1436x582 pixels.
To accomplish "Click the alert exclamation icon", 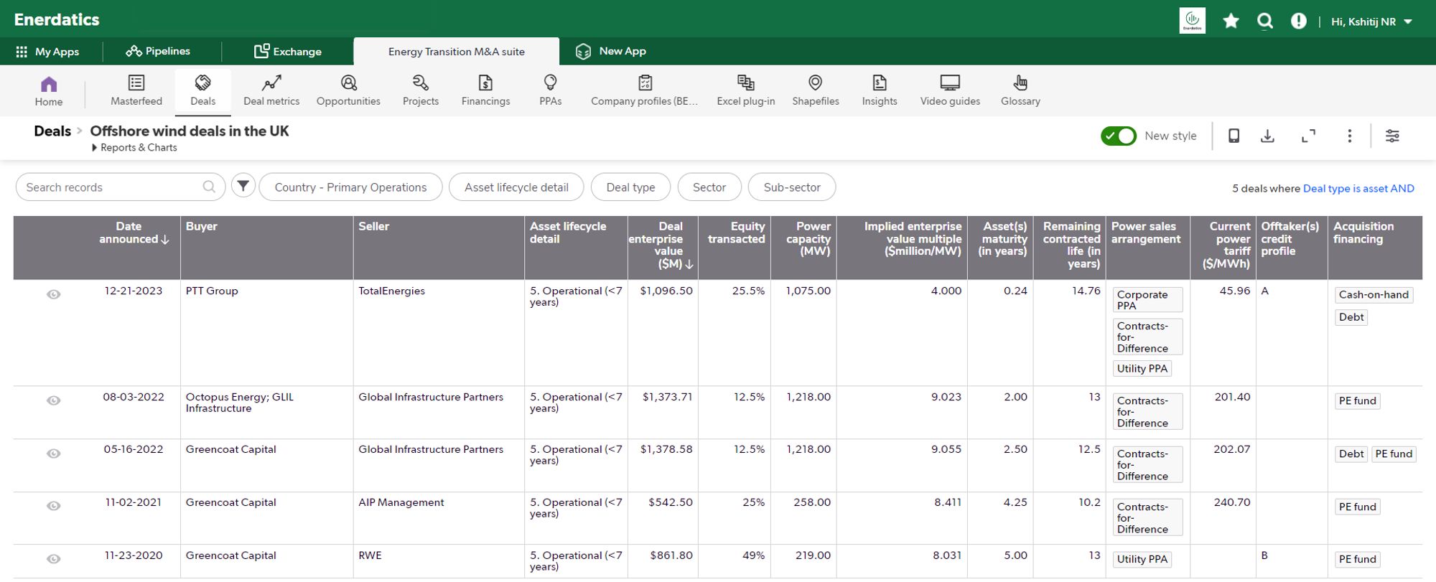I will point(1298,21).
